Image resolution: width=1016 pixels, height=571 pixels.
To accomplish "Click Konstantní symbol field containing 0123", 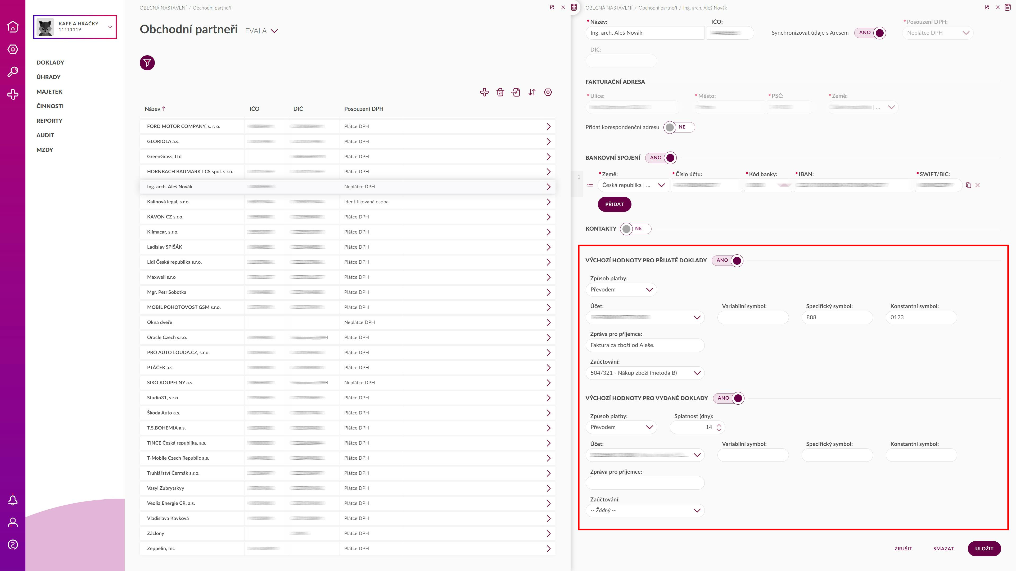I will [921, 318].
